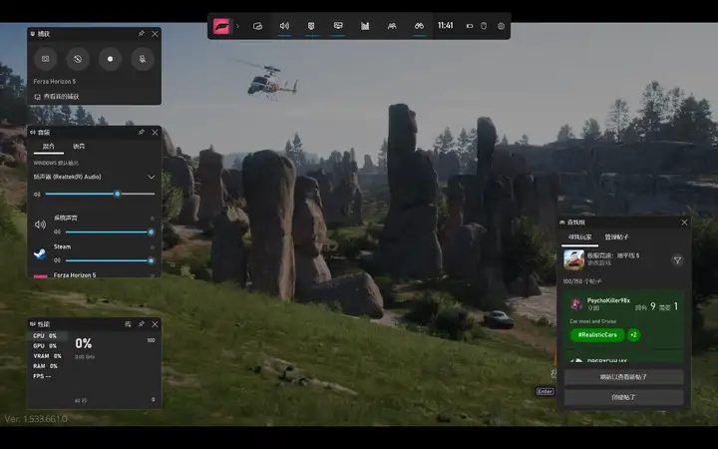Click the System Sounds speaker icon
Viewport: 718px width, 449px height.
[x=40, y=224]
